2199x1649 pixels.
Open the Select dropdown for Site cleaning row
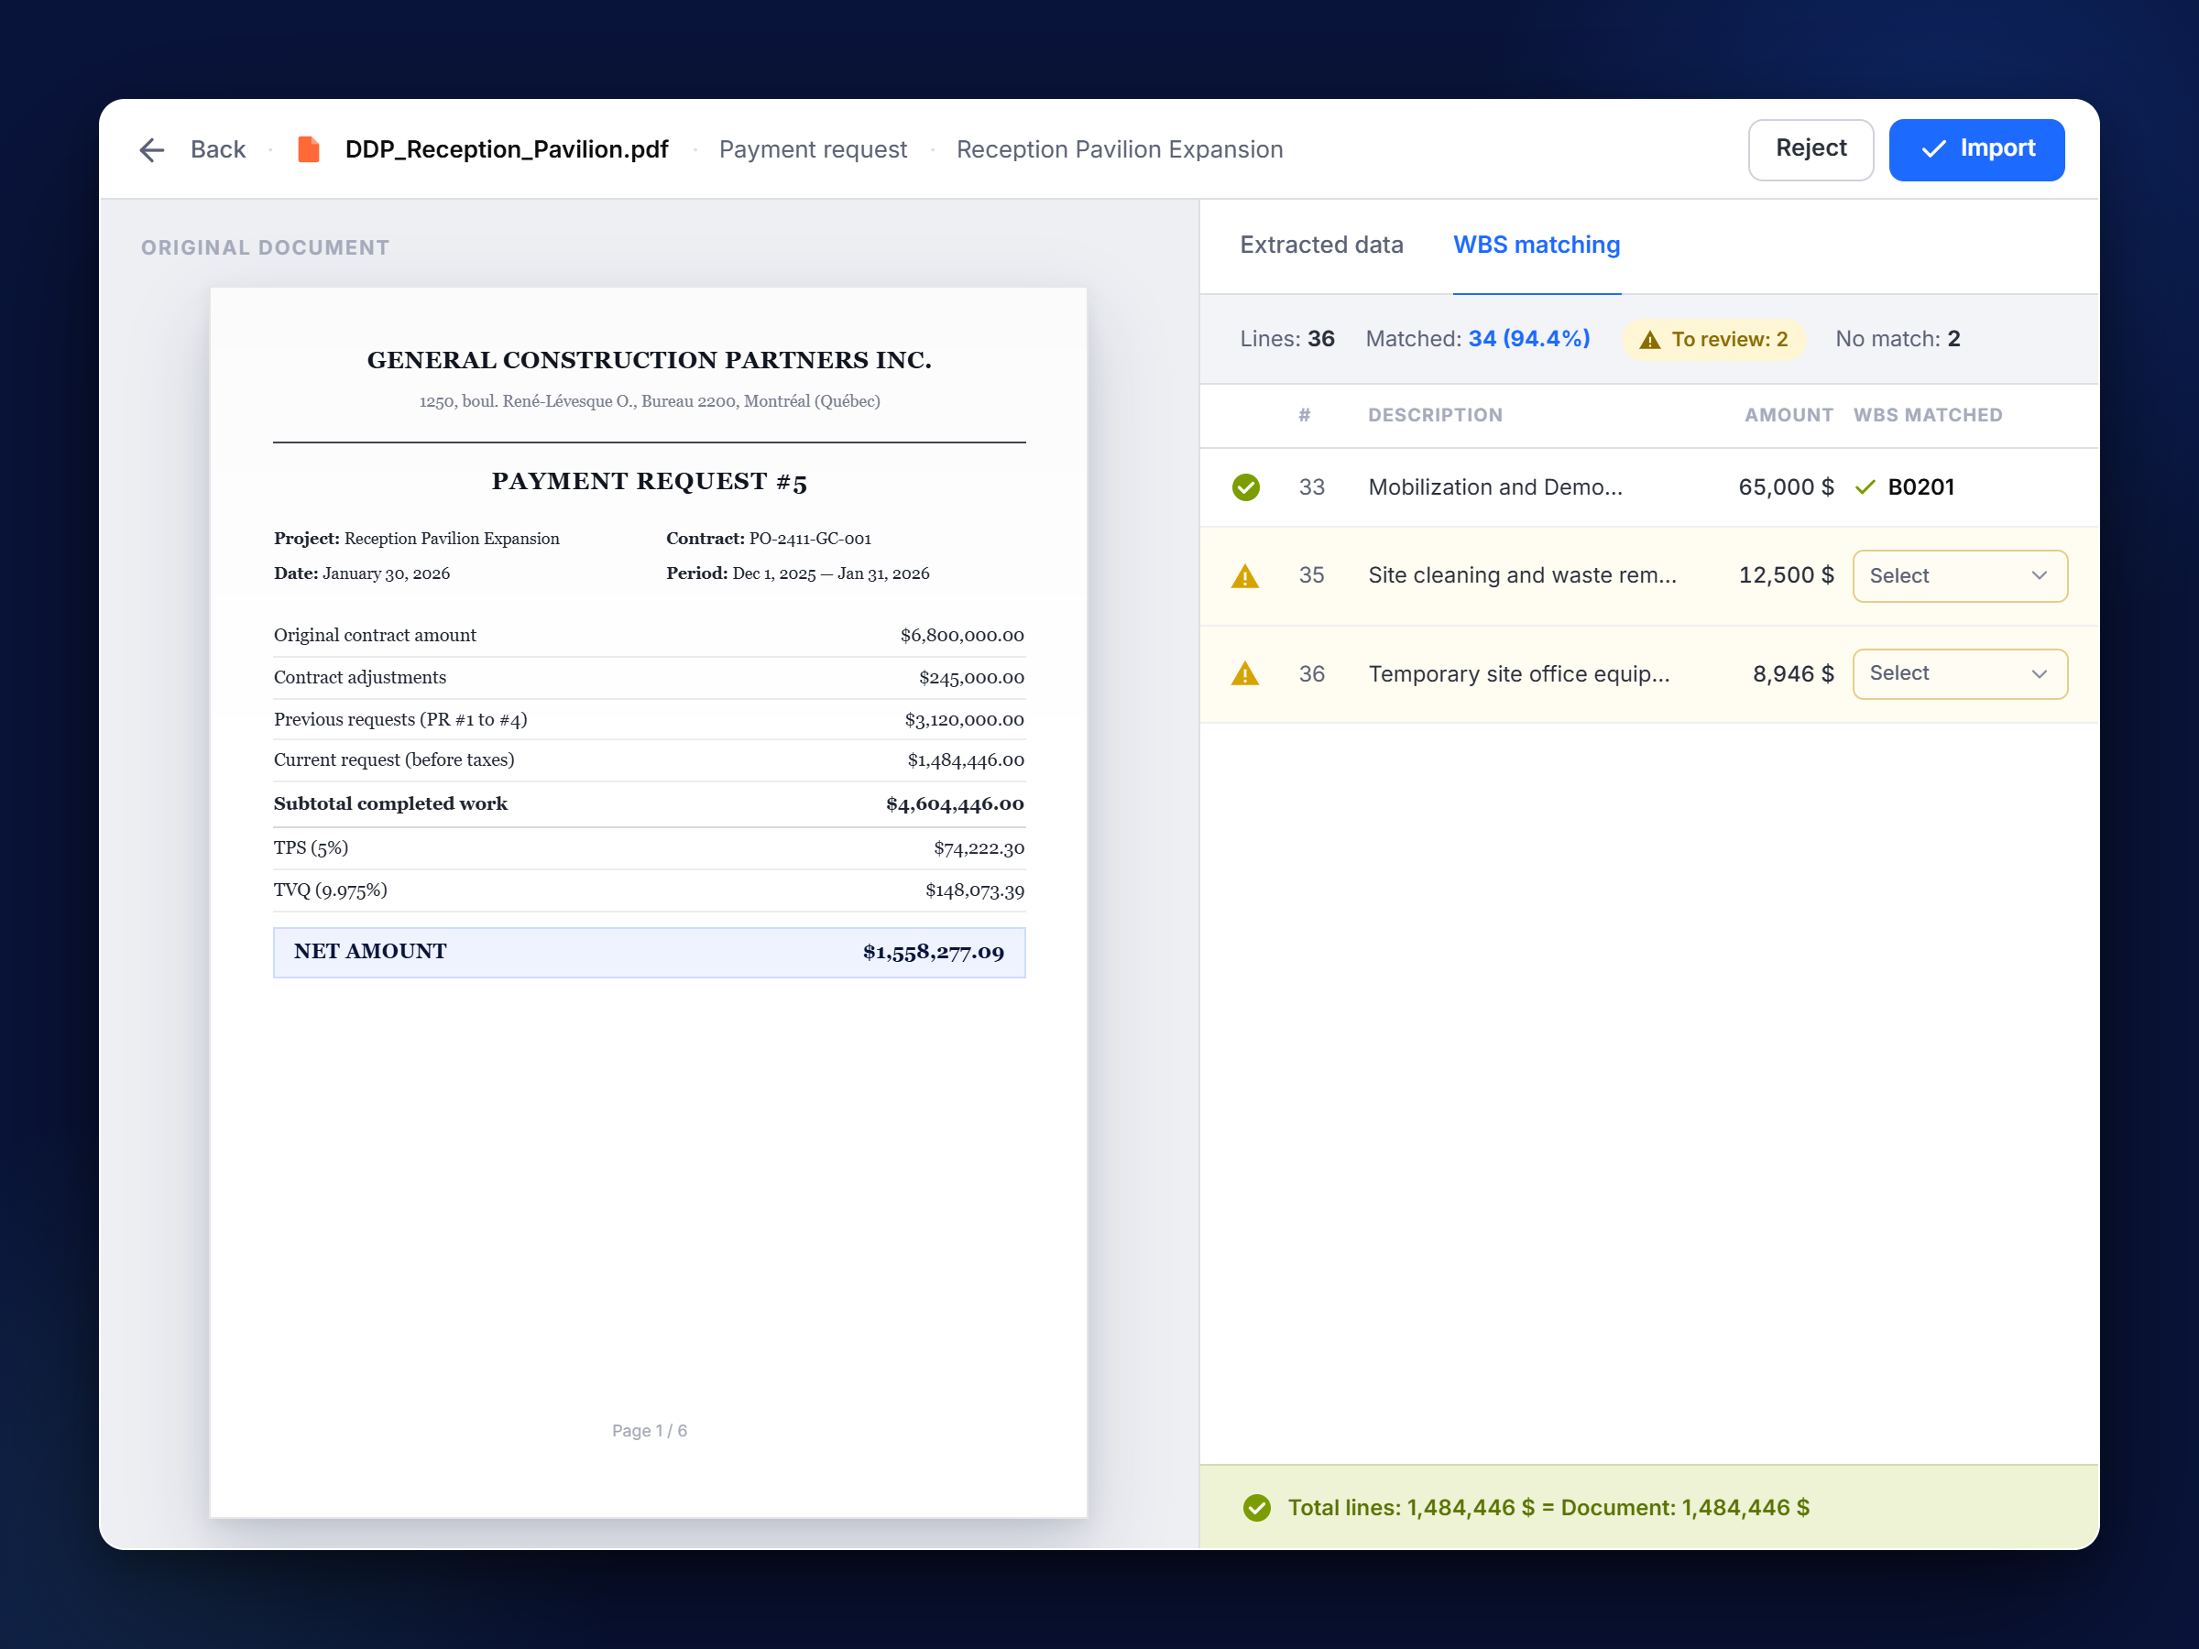pos(1960,575)
